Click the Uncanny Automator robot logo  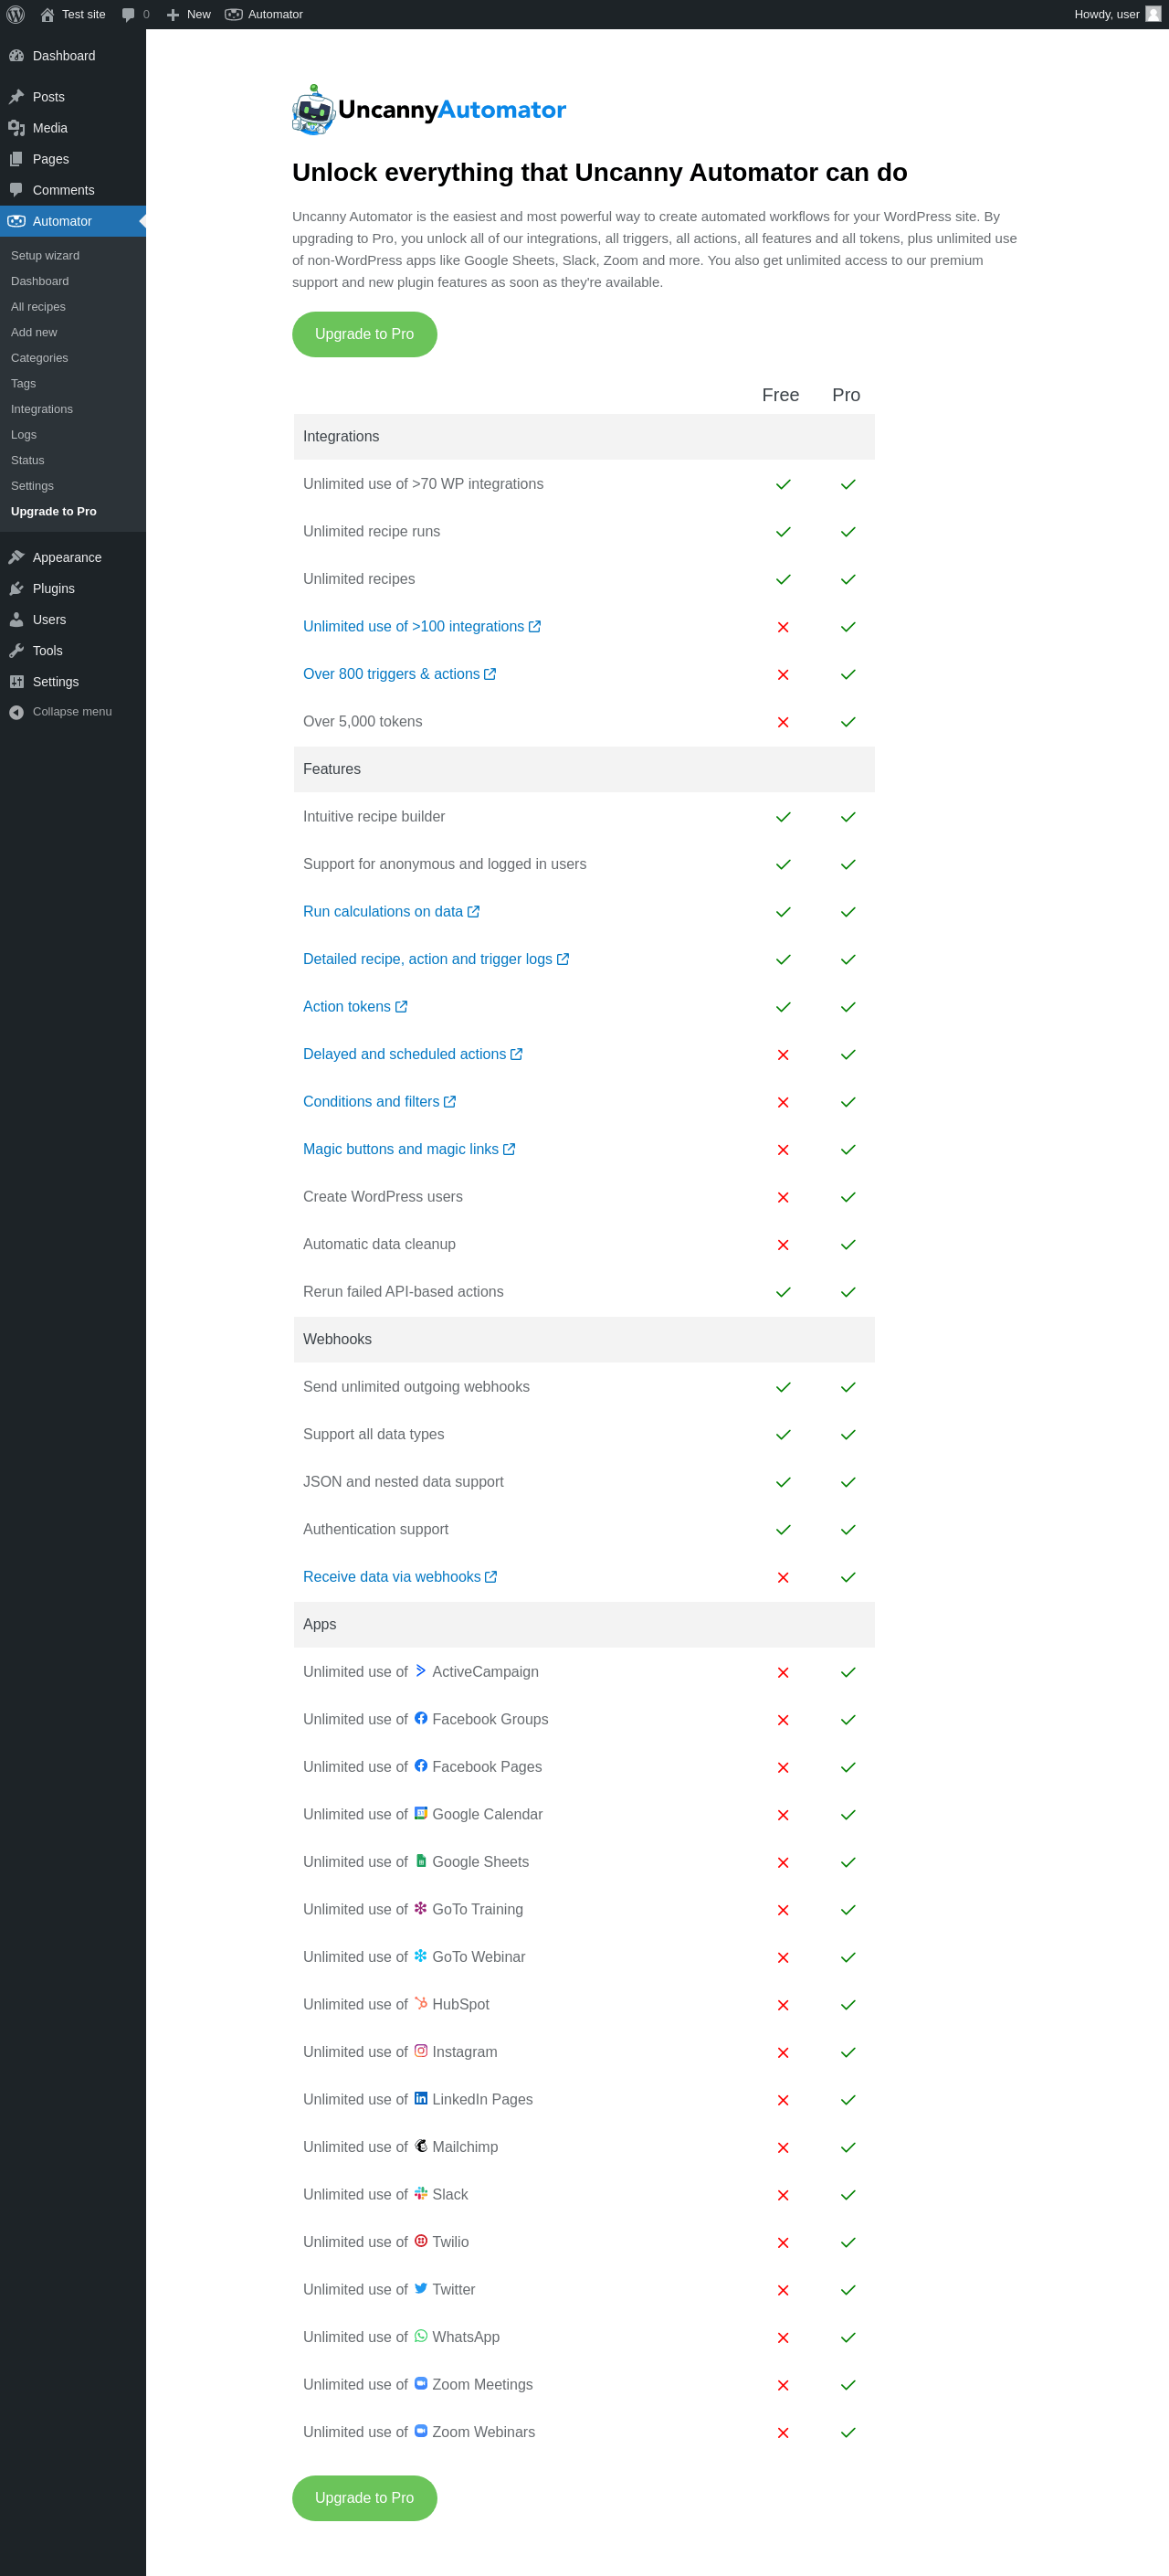312,110
